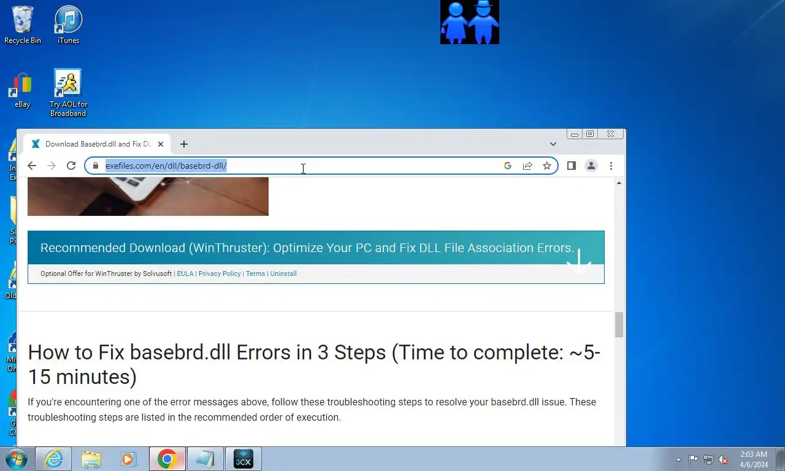Click 'Optional Offer for WinThruster by Solvusoft' text
This screenshot has width=785, height=471.
[106, 274]
